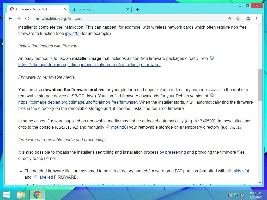Click the 'Firmware on removable media' heading

pyautogui.click(x=46, y=77)
